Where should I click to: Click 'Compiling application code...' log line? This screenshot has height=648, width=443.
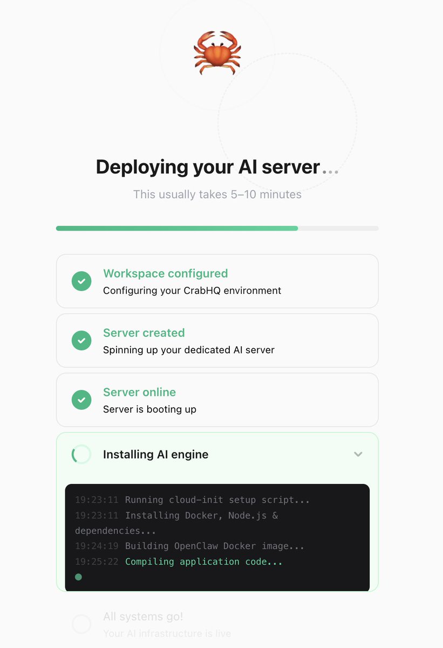pyautogui.click(x=204, y=562)
